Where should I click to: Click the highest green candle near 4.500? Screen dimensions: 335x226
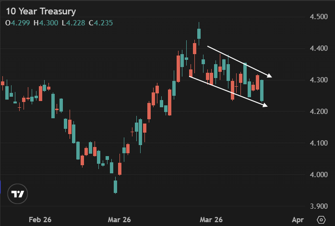pyautogui.click(x=199, y=34)
